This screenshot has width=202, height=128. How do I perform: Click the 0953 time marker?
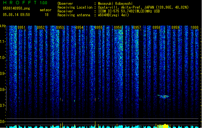(60, 28)
